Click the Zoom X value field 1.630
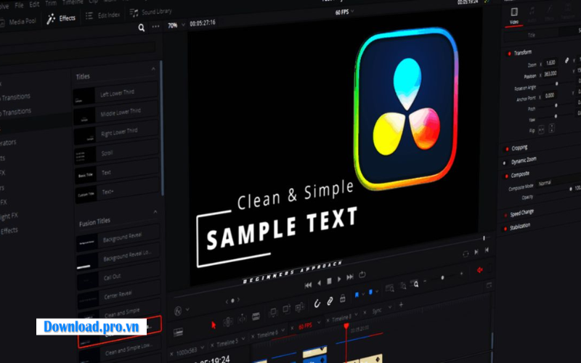This screenshot has width=581, height=363. click(550, 62)
